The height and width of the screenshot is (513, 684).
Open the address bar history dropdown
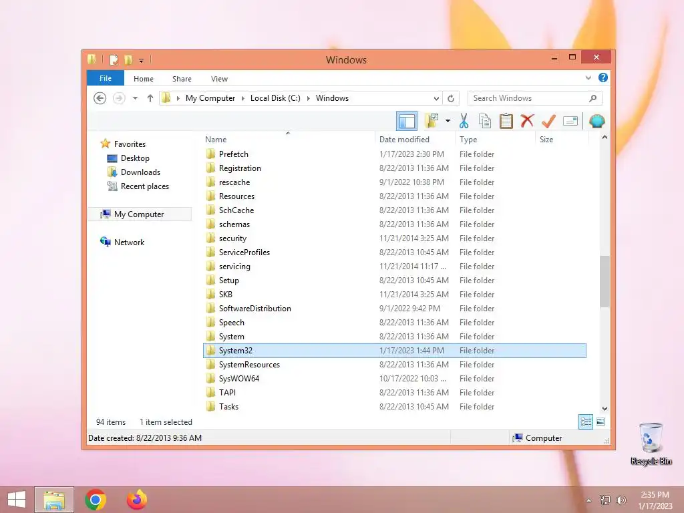(436, 98)
